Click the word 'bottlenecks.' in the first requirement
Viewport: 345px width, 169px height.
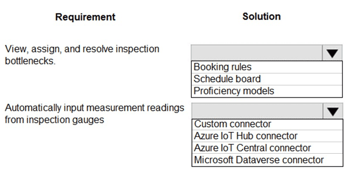tap(30, 61)
